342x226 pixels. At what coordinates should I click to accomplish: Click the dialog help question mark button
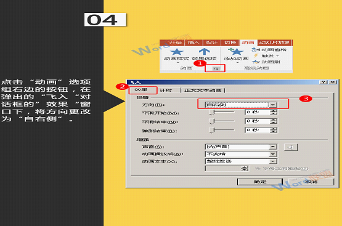coord(324,82)
